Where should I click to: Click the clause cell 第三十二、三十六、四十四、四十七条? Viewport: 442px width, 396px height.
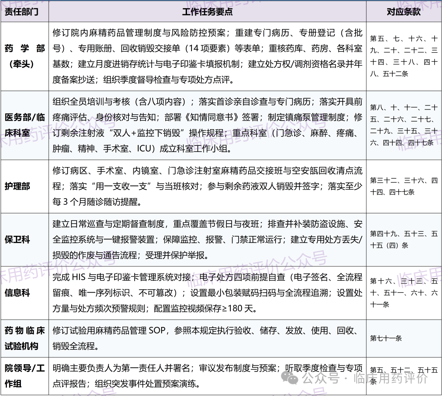pyautogui.click(x=404, y=186)
